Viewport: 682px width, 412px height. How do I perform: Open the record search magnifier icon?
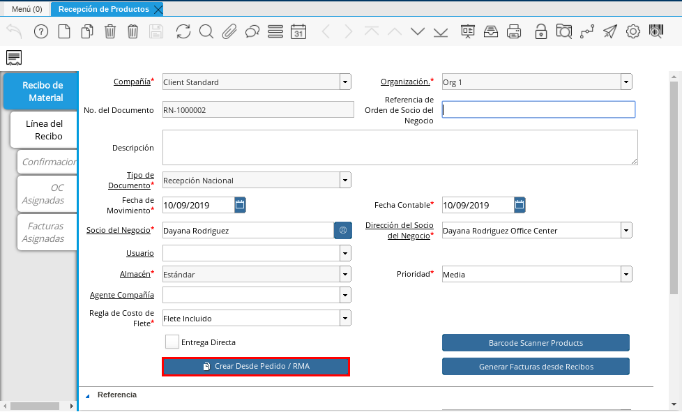point(206,31)
